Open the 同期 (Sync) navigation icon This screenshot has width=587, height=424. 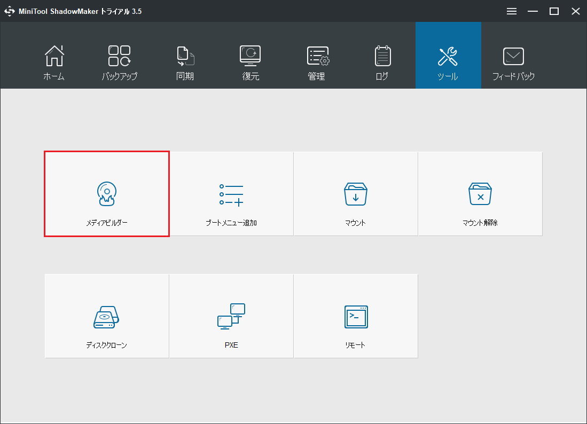tap(184, 55)
